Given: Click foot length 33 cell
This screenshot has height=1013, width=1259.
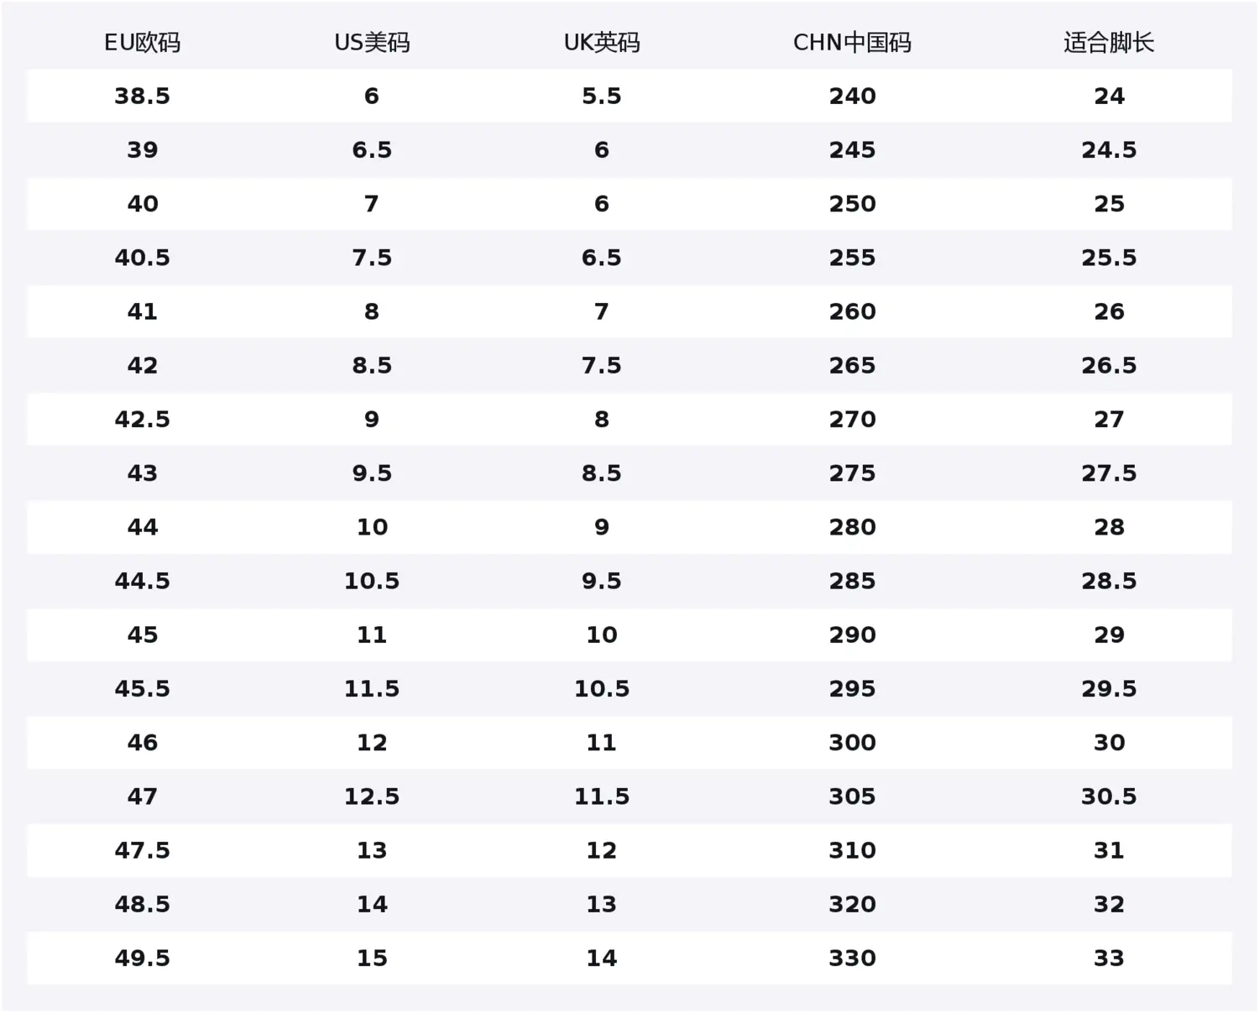Looking at the screenshot, I should coord(1109,958).
